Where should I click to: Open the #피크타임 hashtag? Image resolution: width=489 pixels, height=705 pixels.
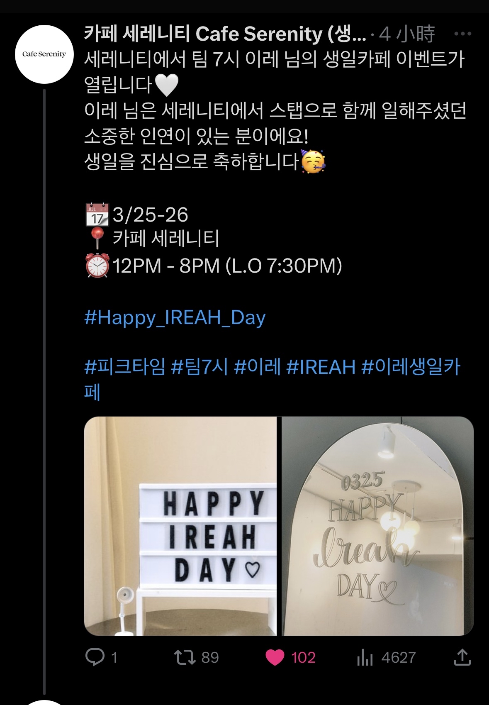[124, 367]
